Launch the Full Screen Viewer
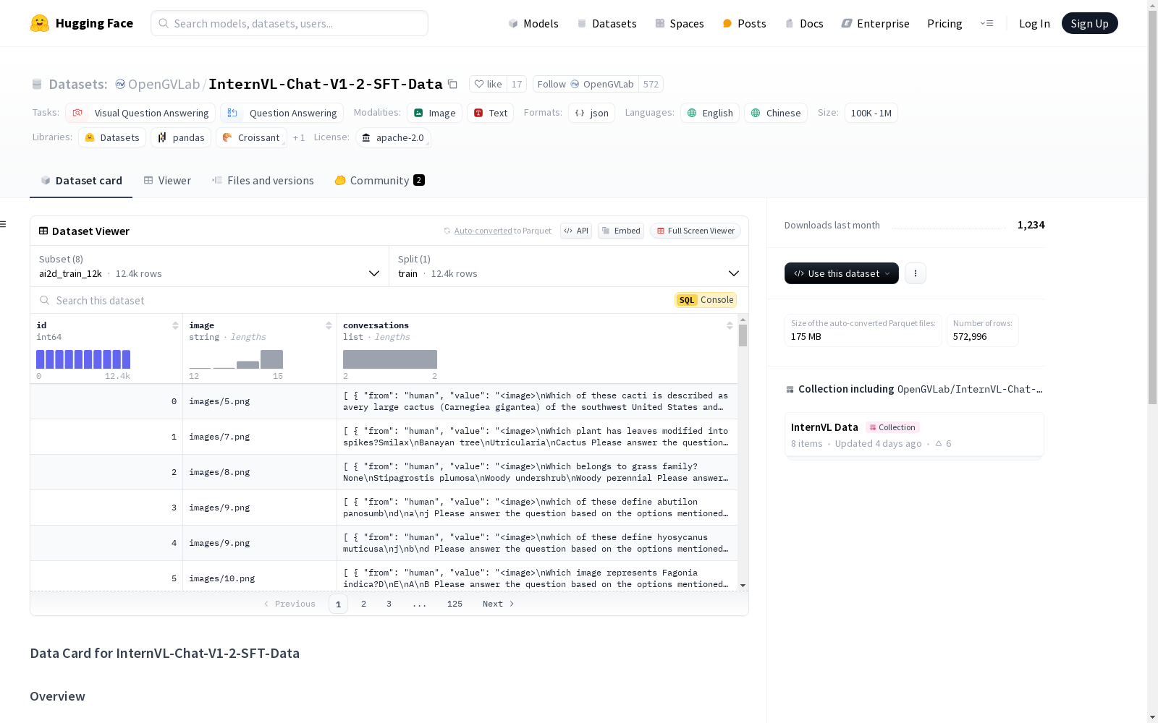Screen dimensions: 1158x723 coord(696,231)
